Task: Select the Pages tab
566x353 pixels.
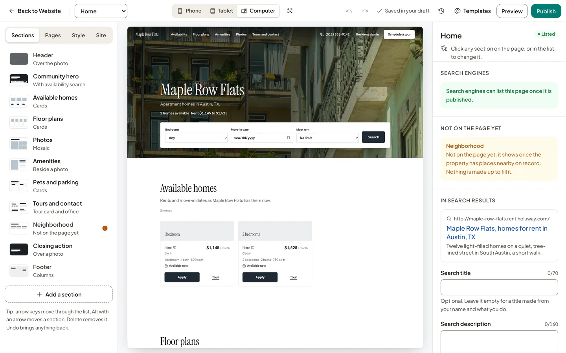Action: 53,35
